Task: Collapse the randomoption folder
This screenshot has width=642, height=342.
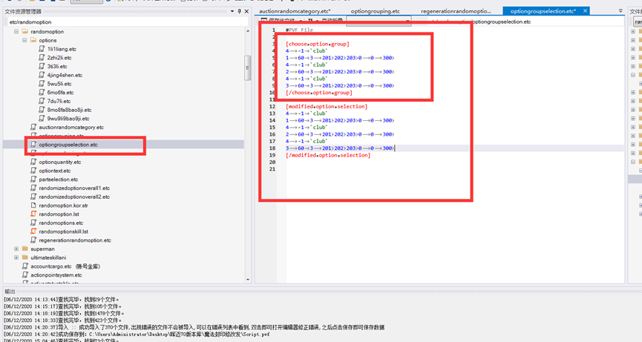Action: [16, 32]
